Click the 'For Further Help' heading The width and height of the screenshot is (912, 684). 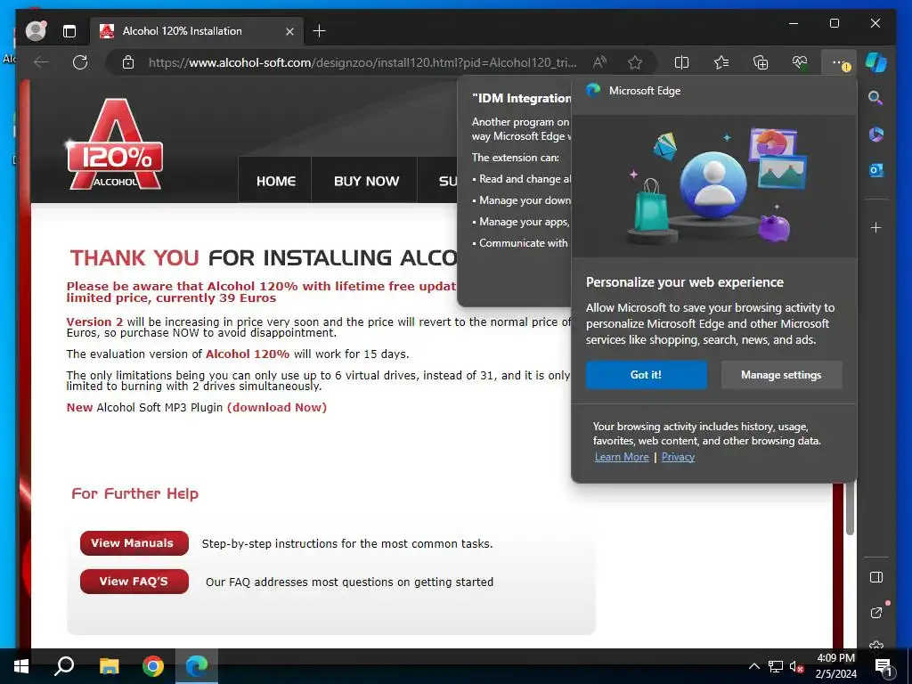tap(135, 493)
